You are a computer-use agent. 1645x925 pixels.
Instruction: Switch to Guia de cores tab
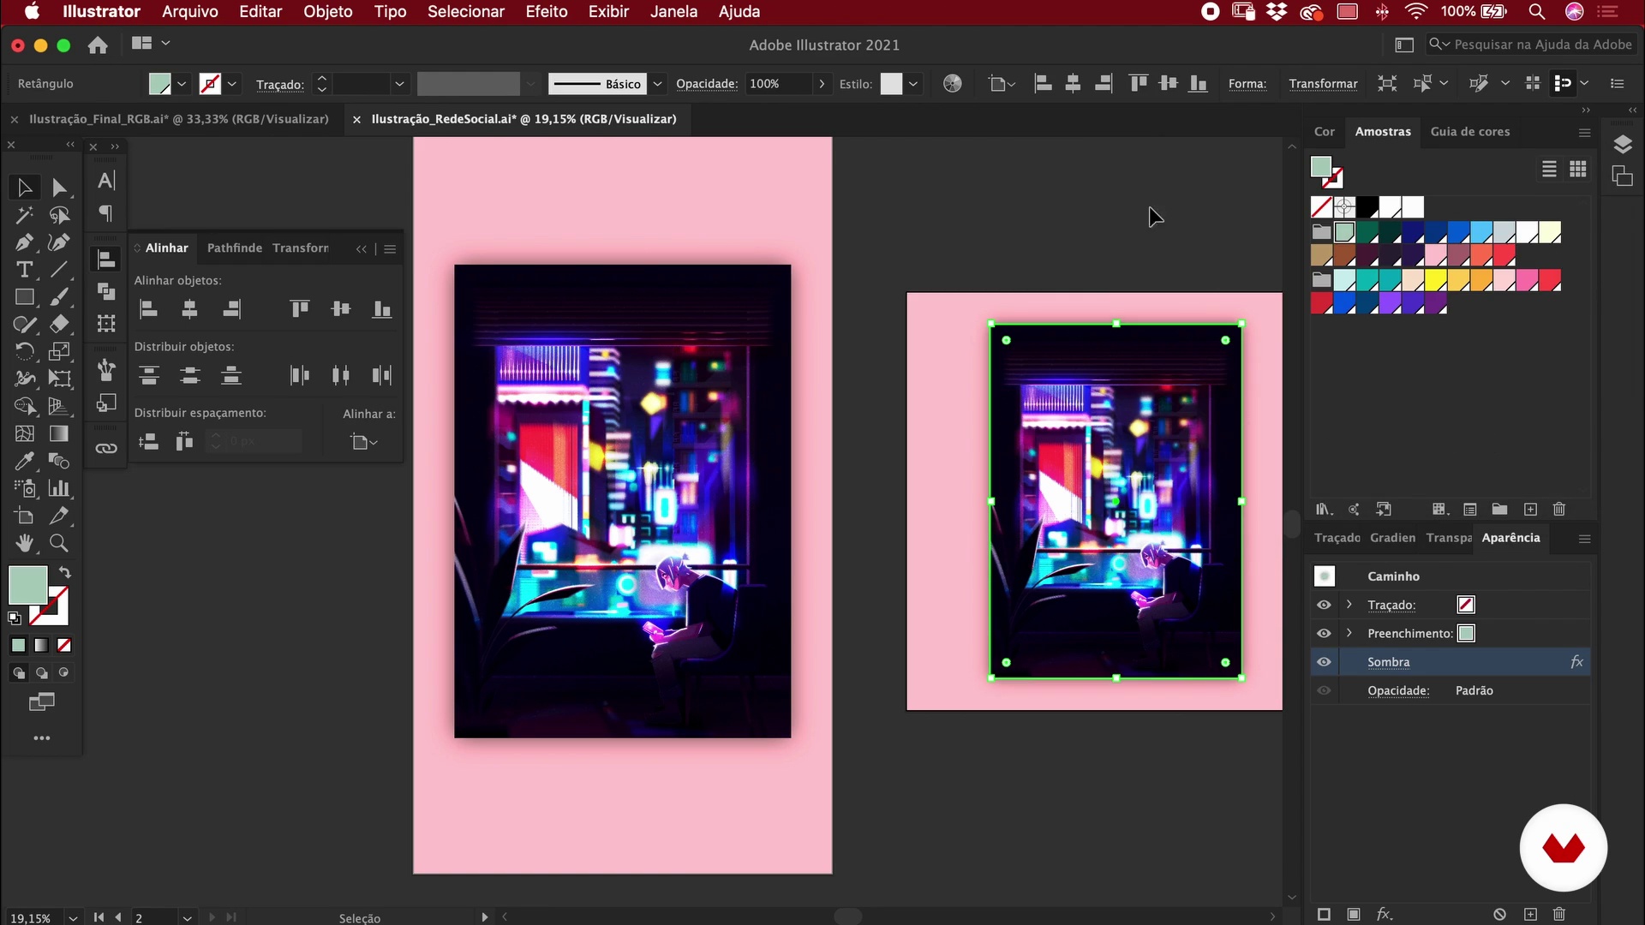point(1470,132)
